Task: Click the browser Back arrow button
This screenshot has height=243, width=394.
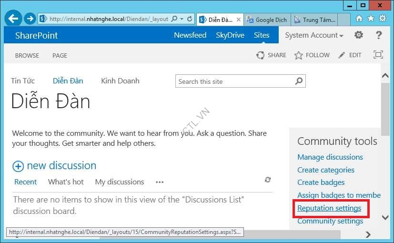Action: point(13,19)
